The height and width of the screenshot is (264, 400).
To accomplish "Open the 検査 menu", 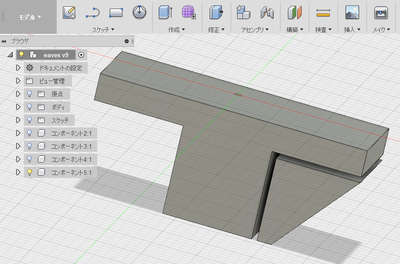I will [x=323, y=30].
